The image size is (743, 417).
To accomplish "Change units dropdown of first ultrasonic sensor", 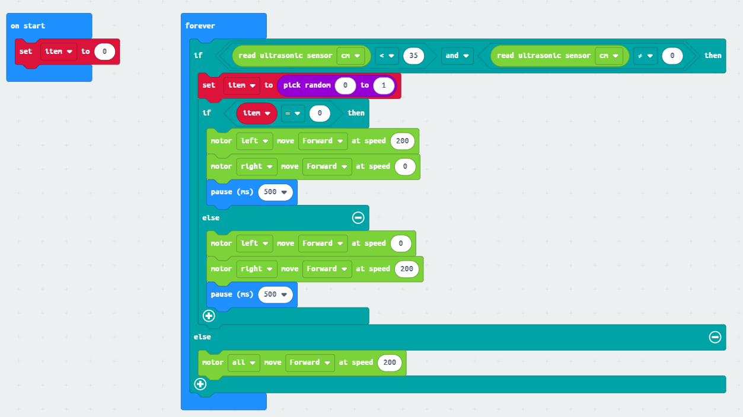I will [x=351, y=56].
